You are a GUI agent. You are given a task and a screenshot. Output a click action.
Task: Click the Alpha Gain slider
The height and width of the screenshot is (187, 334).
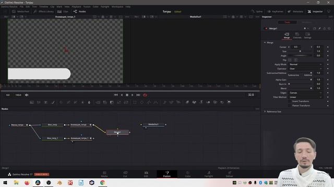click(300, 79)
